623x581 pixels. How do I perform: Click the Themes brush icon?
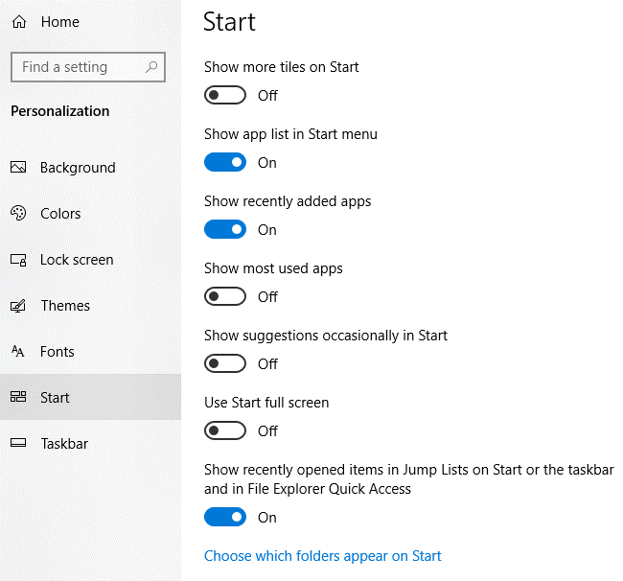[18, 306]
